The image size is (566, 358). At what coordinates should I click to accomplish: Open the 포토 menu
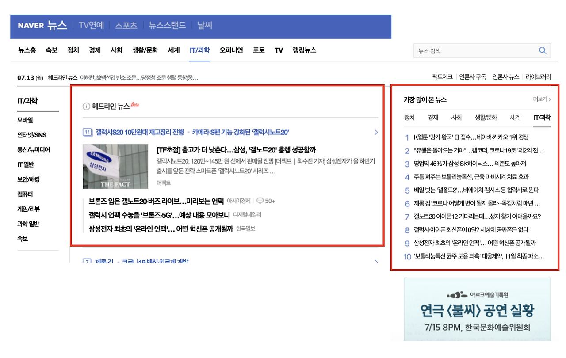point(259,50)
